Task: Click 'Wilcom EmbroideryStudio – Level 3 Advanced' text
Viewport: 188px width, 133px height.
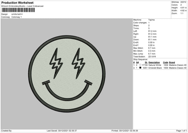Action: pos(22,6)
